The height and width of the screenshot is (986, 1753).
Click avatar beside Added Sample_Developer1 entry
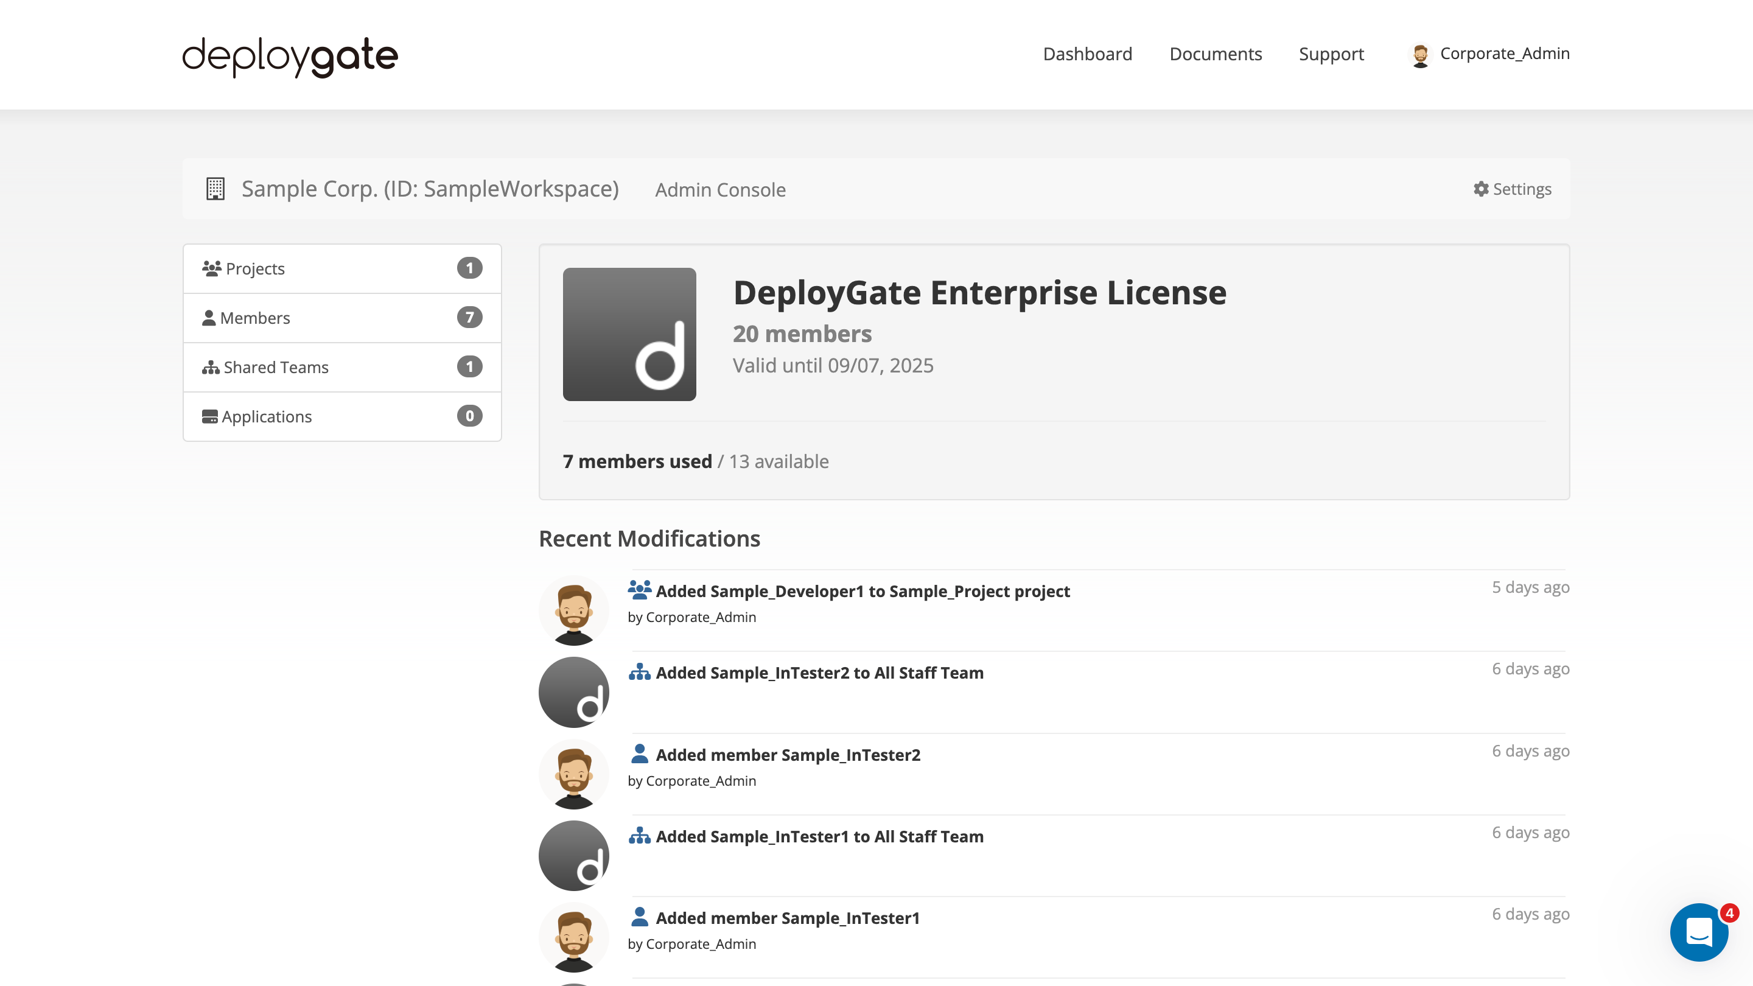coord(573,611)
